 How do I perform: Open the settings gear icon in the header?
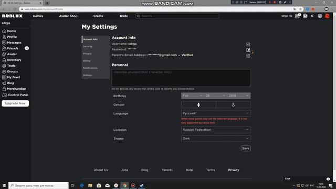pyautogui.click(x=320, y=16)
